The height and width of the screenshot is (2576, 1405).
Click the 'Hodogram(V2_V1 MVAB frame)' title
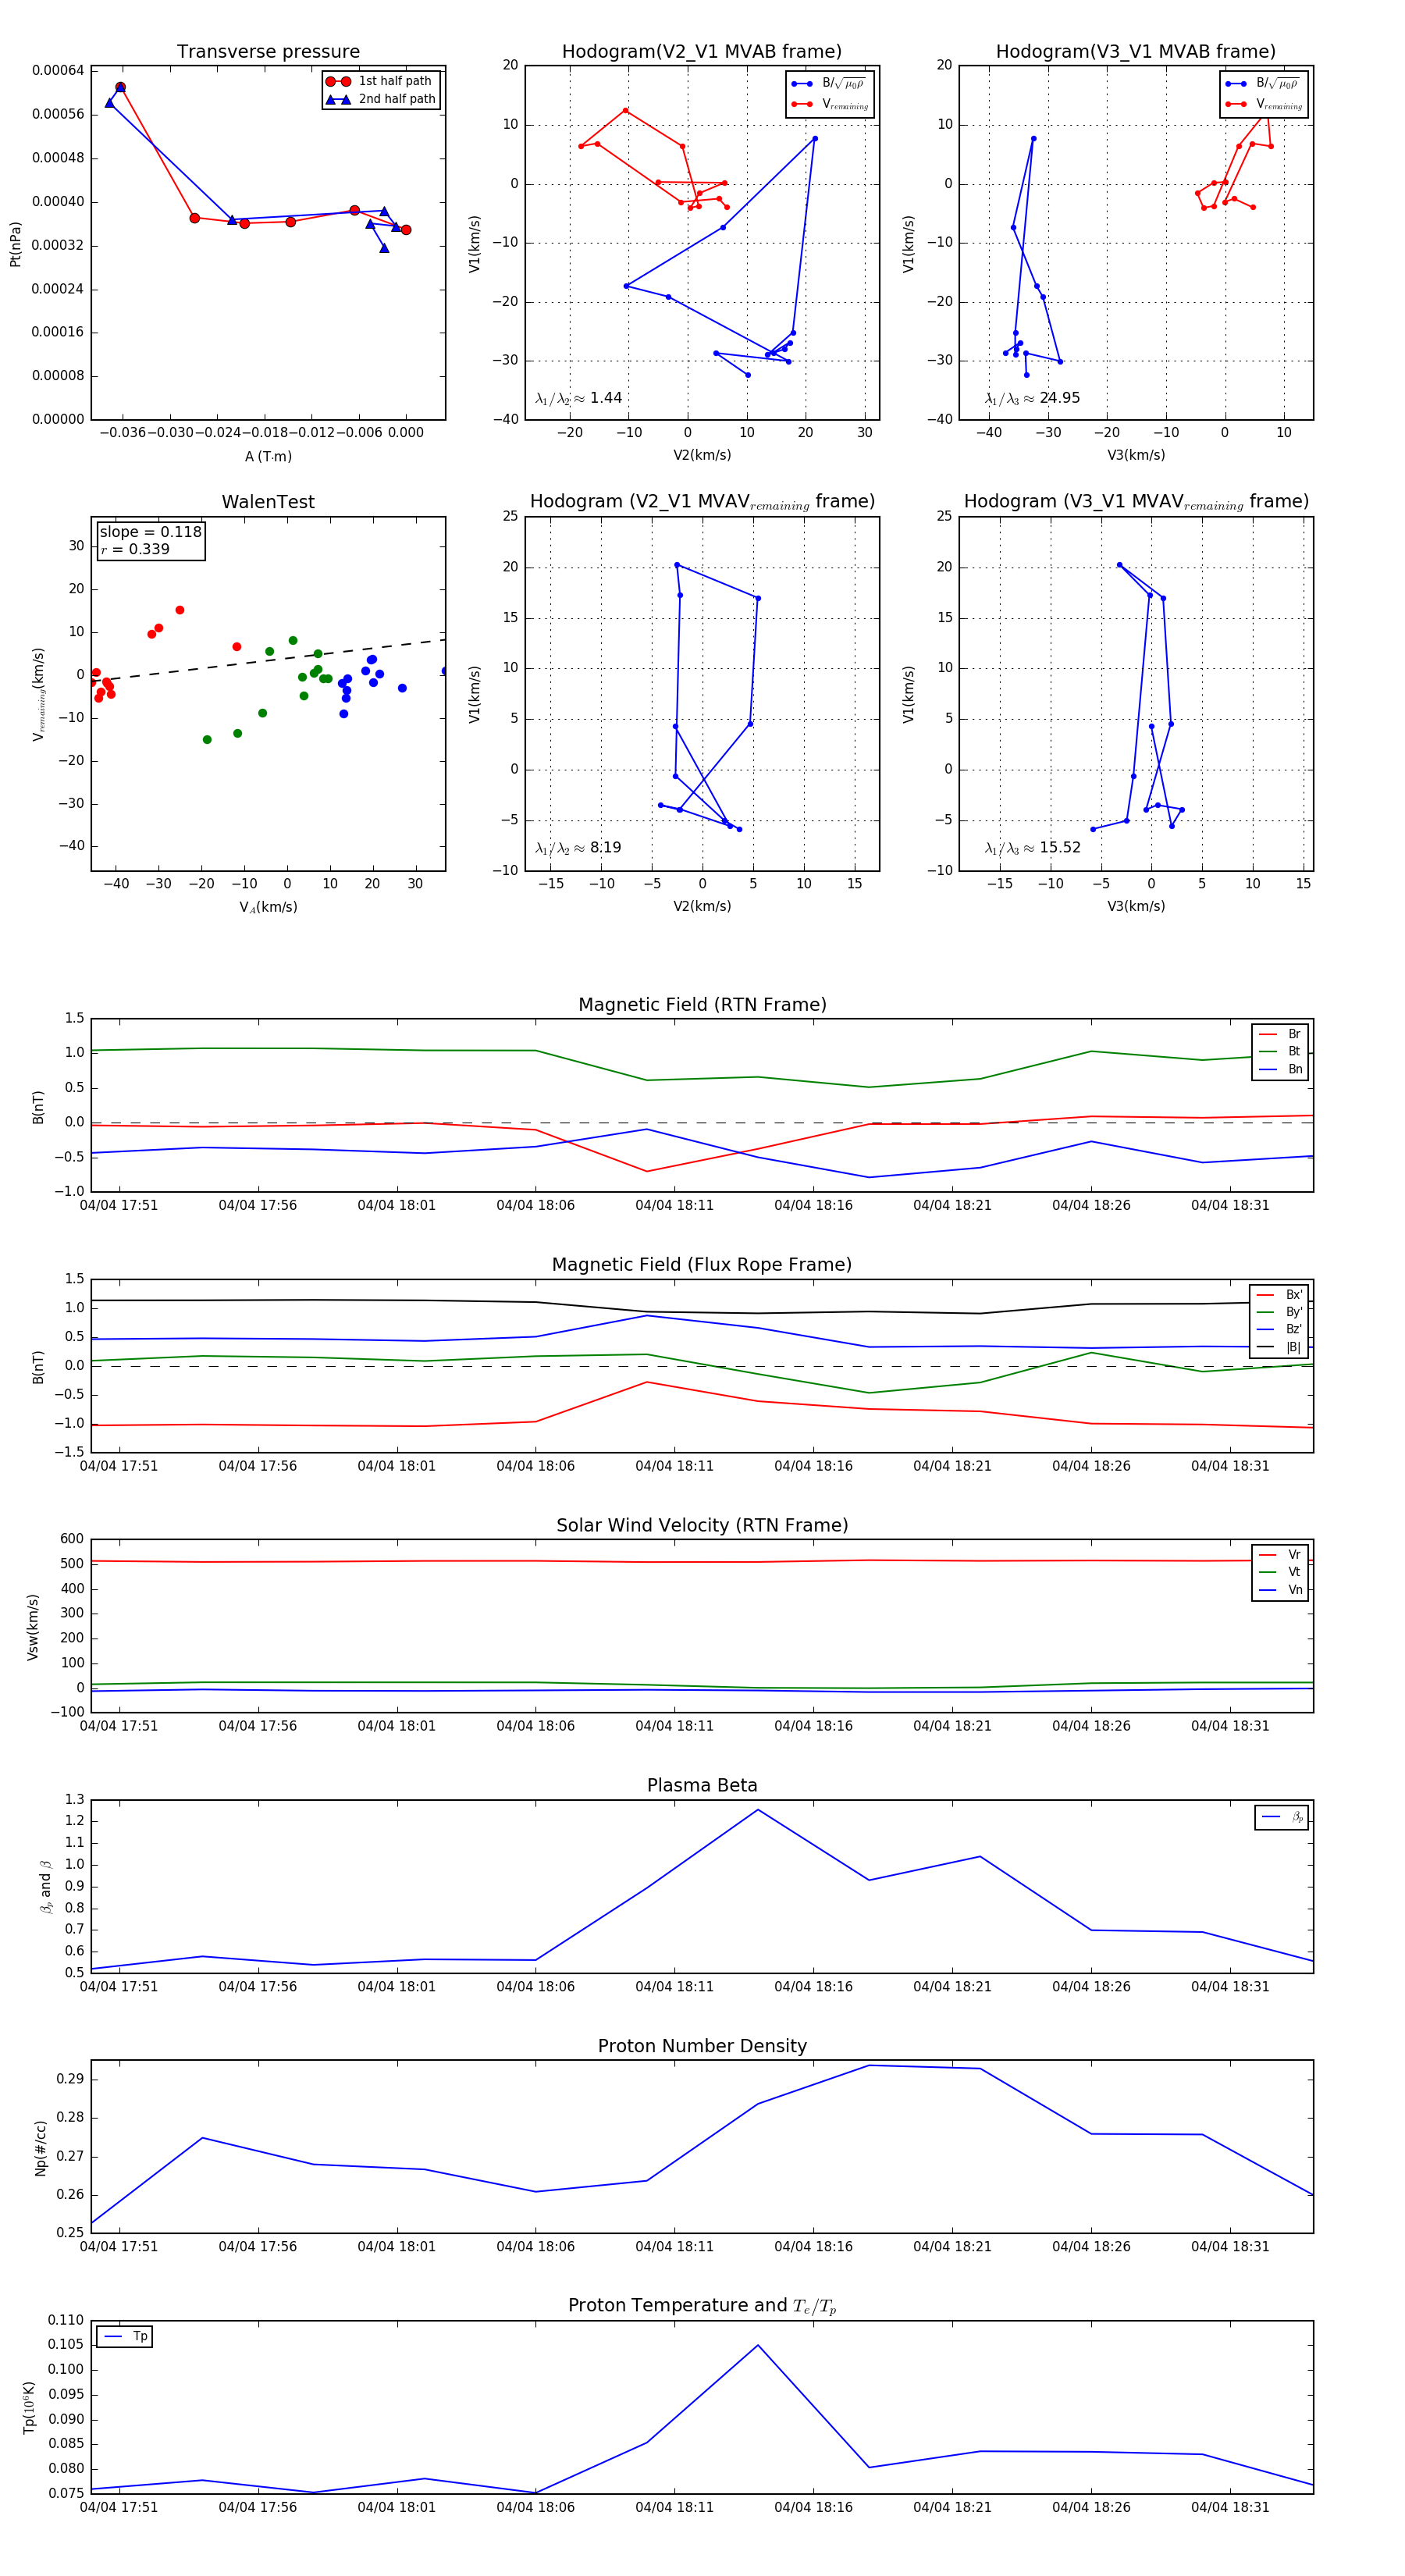click(x=702, y=52)
